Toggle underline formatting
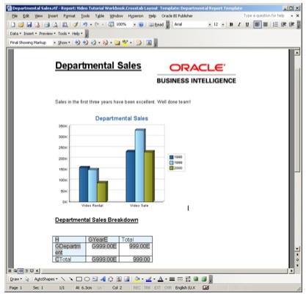The height and width of the screenshot is (299, 306). 247,24
